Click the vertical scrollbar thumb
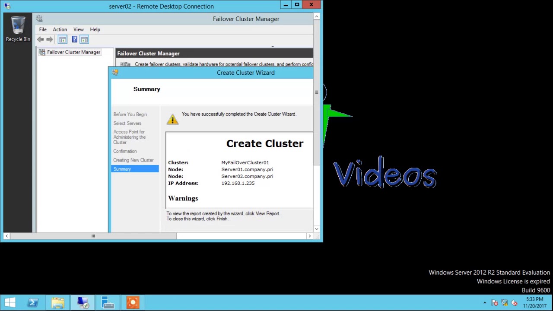 coord(317,92)
